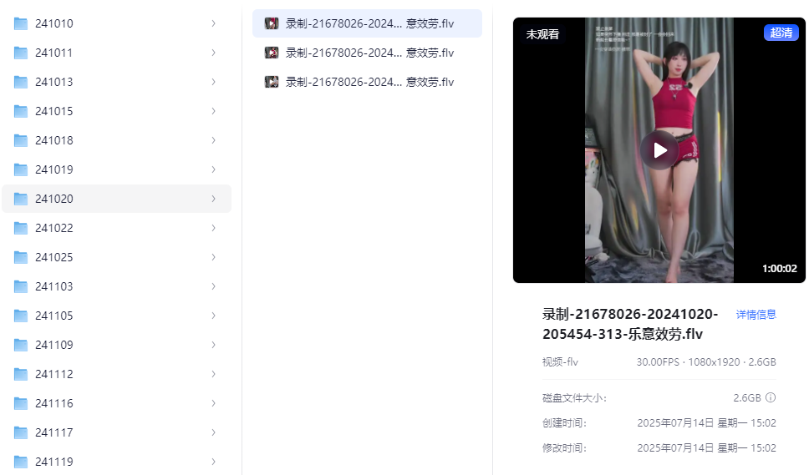Click the file title 录制-21678026-20241020-205454-313-乐意效劳.flv
This screenshot has width=809, height=475.
click(630, 324)
